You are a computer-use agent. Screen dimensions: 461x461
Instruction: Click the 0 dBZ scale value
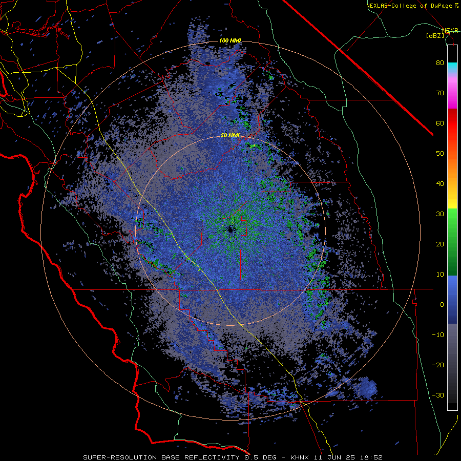coord(442,305)
